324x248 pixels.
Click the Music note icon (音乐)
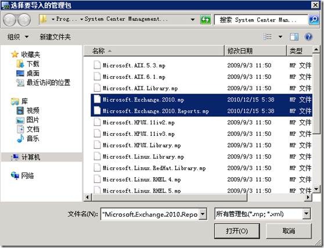click(20, 138)
